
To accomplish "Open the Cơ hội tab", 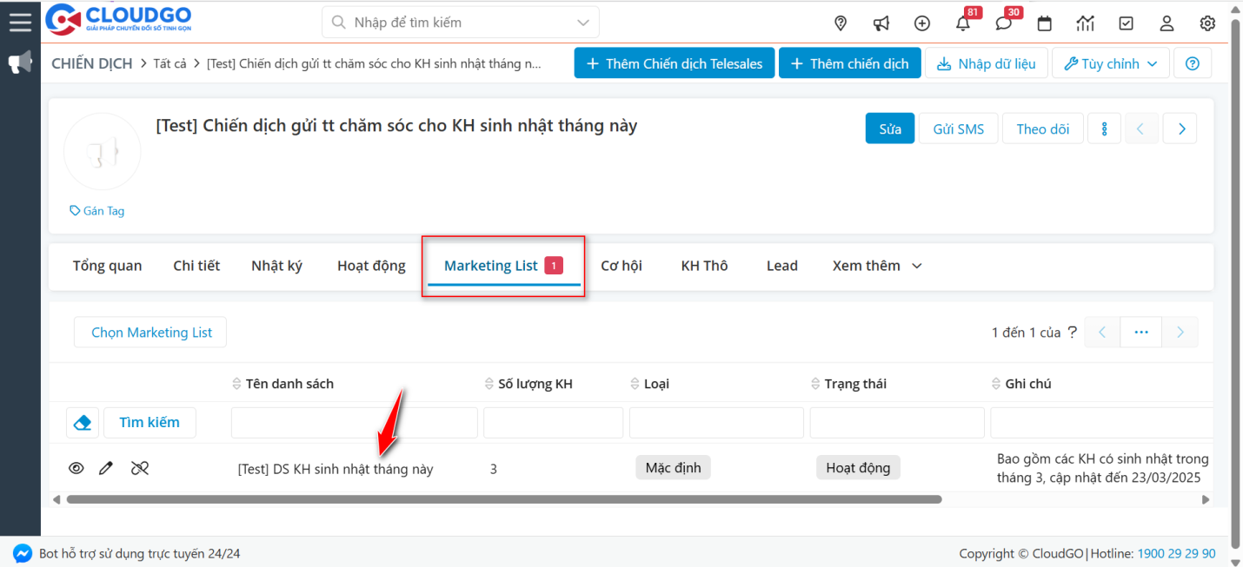I will pos(621,266).
